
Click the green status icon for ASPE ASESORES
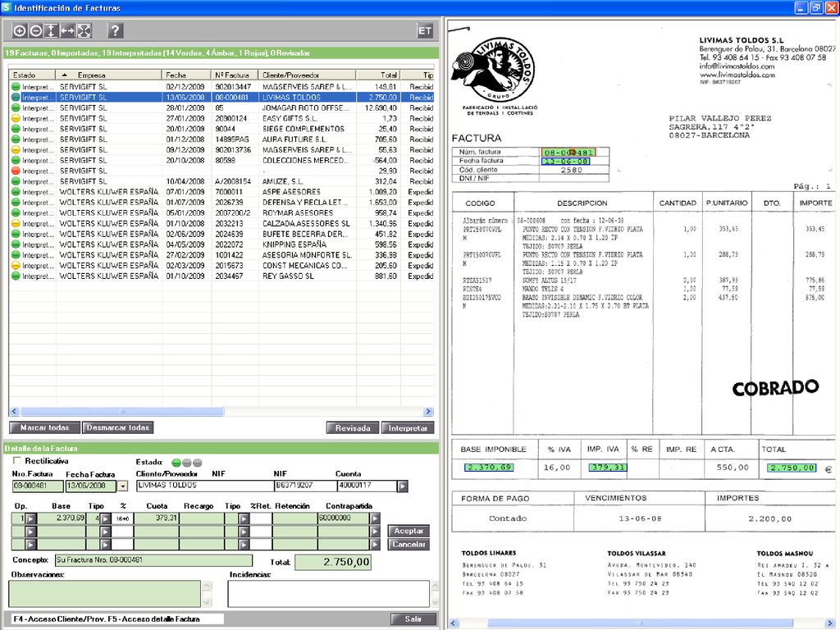tap(16, 192)
